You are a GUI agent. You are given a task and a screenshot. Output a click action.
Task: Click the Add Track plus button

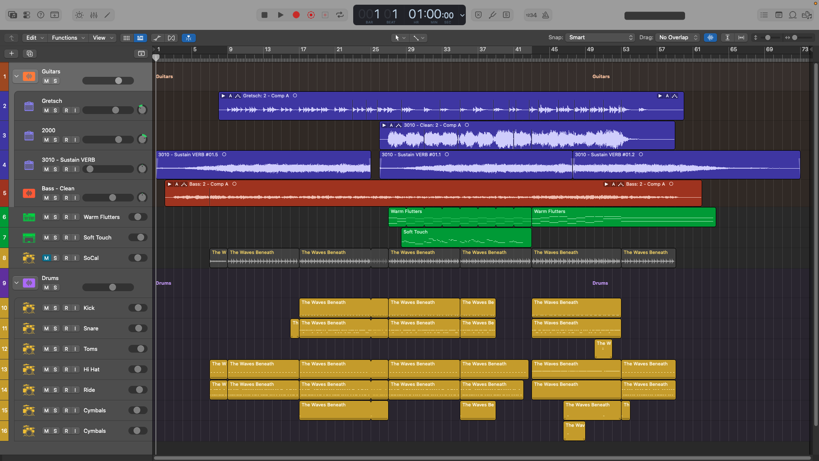pyautogui.click(x=12, y=53)
